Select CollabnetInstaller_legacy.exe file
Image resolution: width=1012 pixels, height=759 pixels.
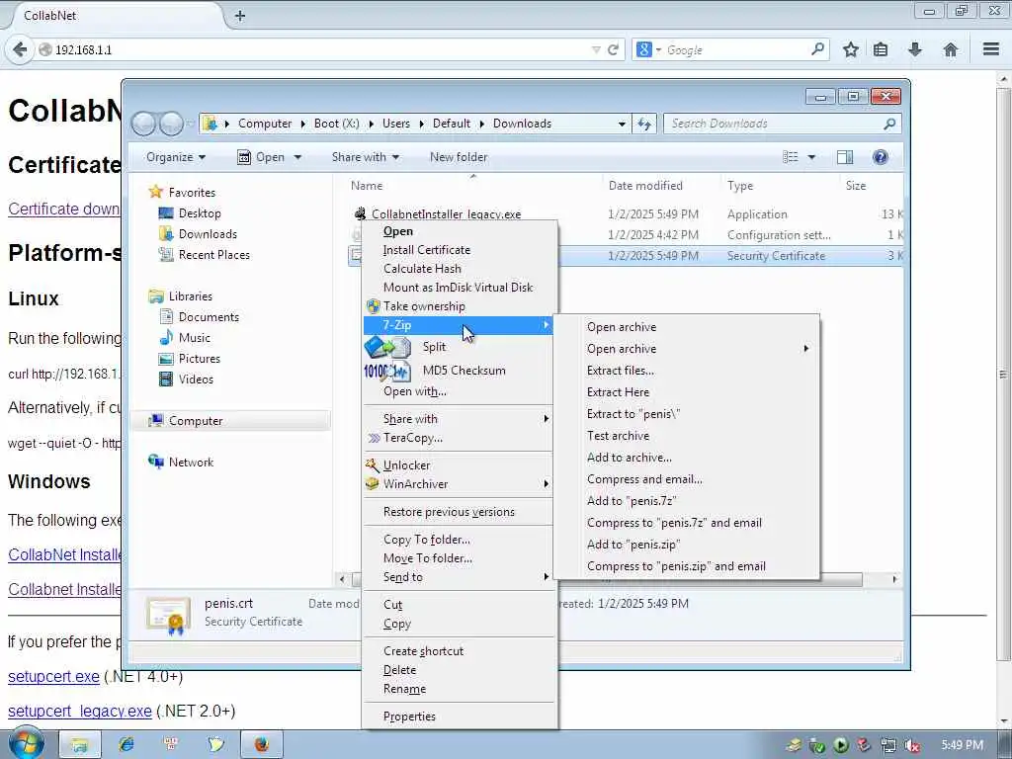(446, 214)
